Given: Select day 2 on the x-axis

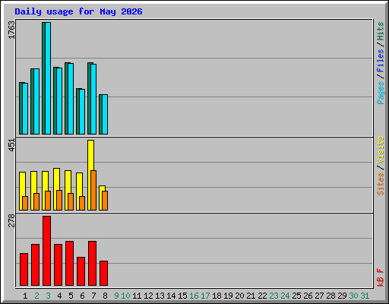Looking at the screenshot, I should pyautogui.click(x=36, y=296).
